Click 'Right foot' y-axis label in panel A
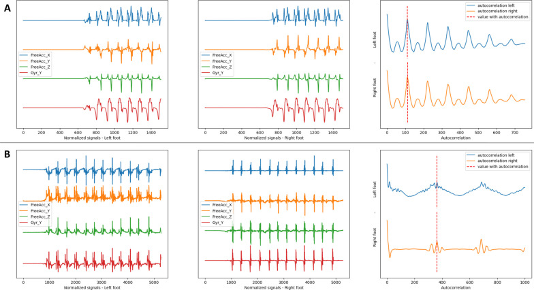 [x=375, y=88]
